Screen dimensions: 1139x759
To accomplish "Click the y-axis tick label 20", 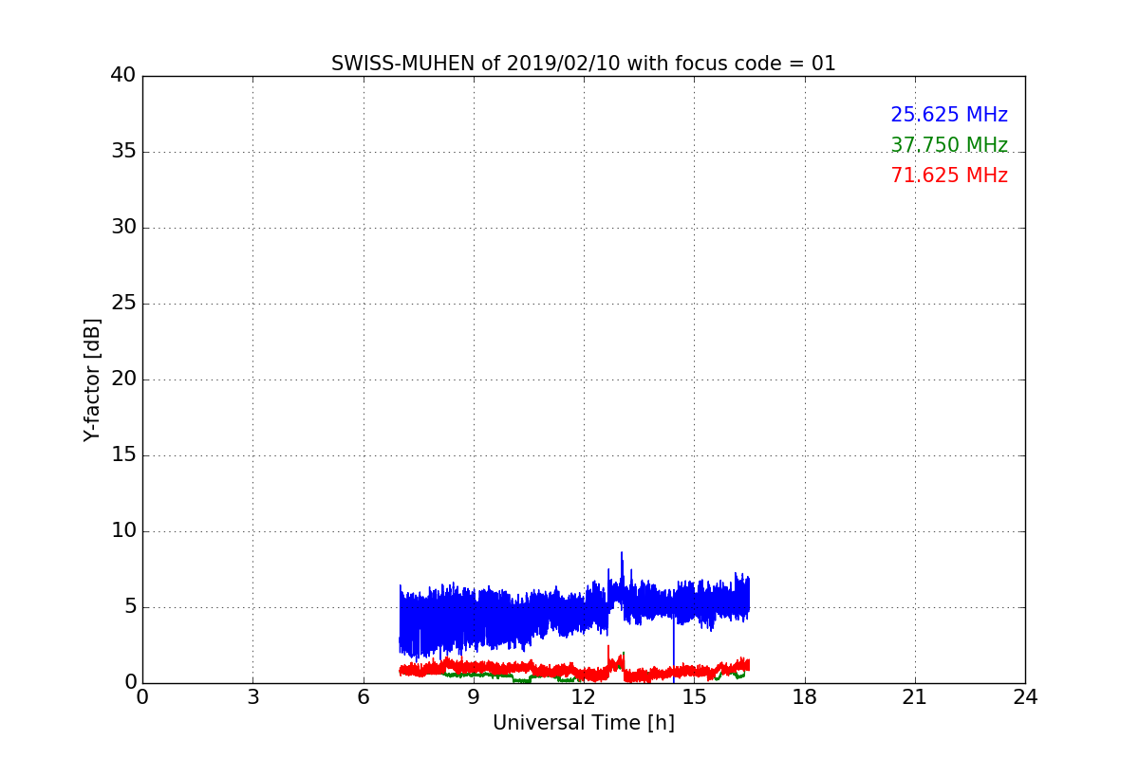I will coord(123,379).
